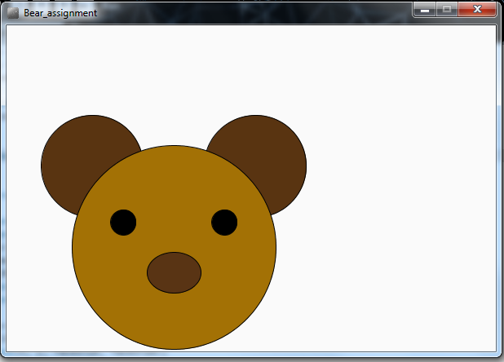Minimize the Bear_assignment window
Image resolution: width=504 pixels, height=362 pixels.
[425, 10]
